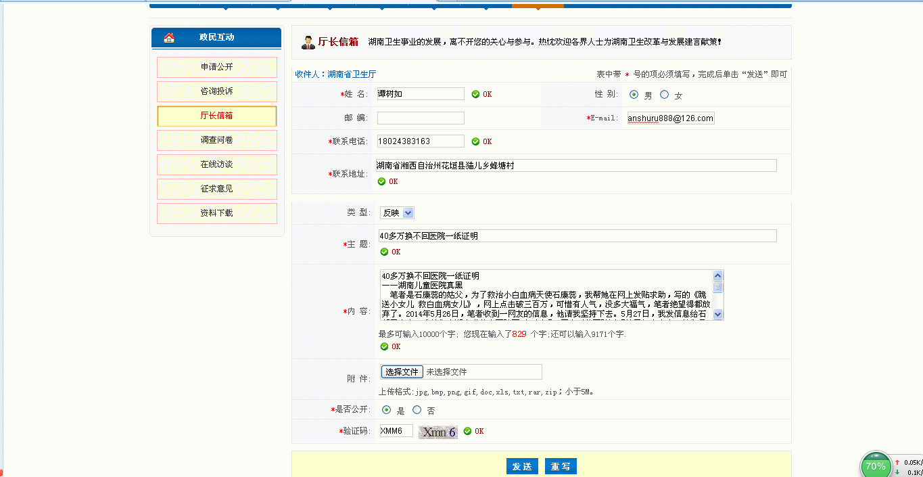
Task: Click the green OK check next to 姓名
Action: [475, 94]
